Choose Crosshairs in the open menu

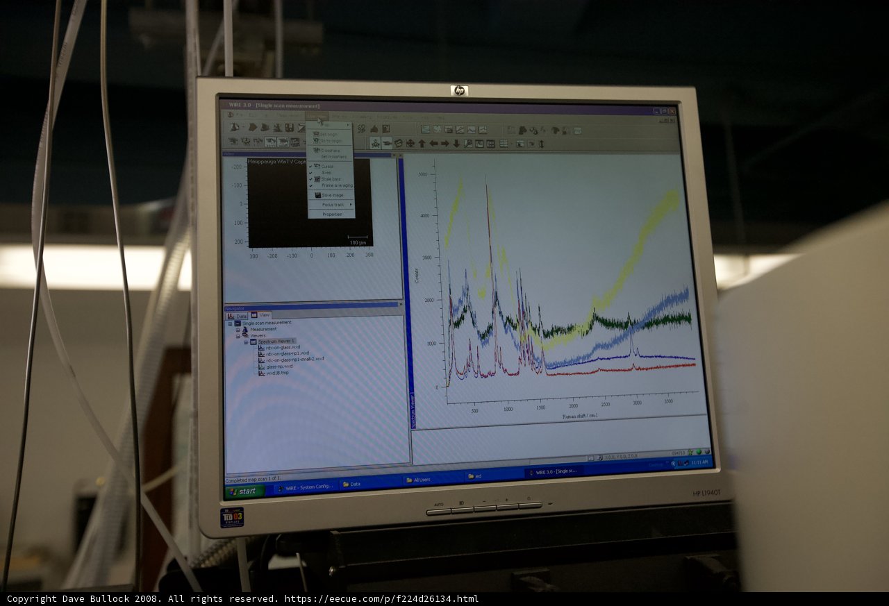(331, 151)
